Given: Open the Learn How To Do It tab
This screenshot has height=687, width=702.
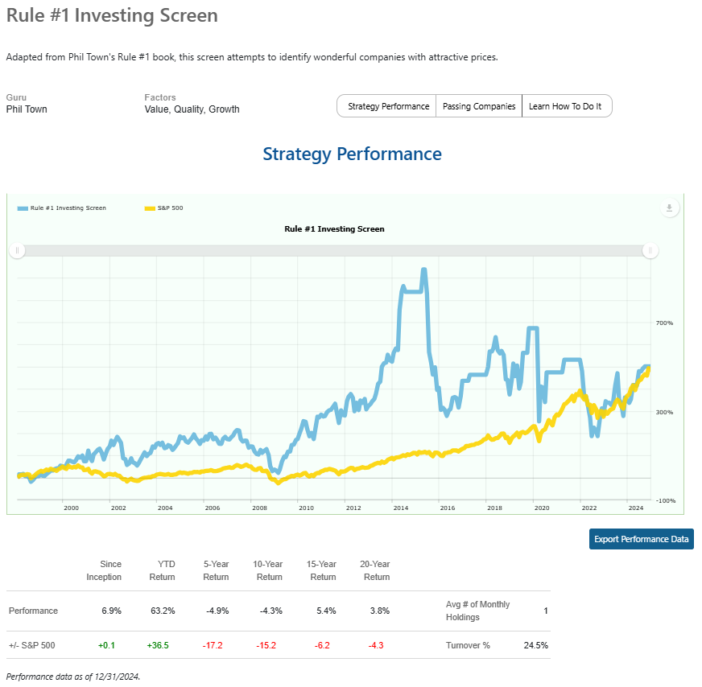Looking at the screenshot, I should coord(566,106).
